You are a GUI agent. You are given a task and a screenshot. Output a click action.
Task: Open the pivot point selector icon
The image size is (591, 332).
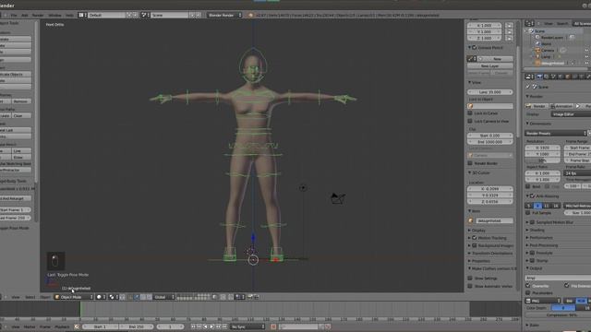pos(113,297)
